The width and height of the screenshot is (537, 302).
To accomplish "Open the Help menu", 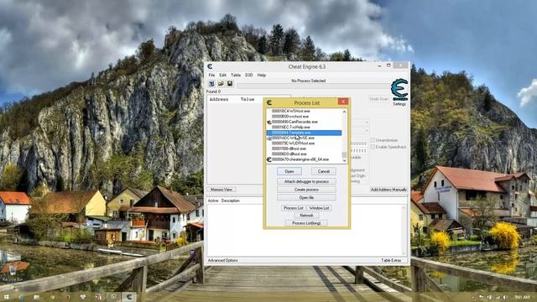I will tap(261, 75).
